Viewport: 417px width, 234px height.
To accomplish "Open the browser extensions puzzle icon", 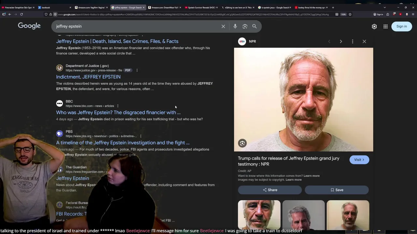I will click(x=388, y=14).
